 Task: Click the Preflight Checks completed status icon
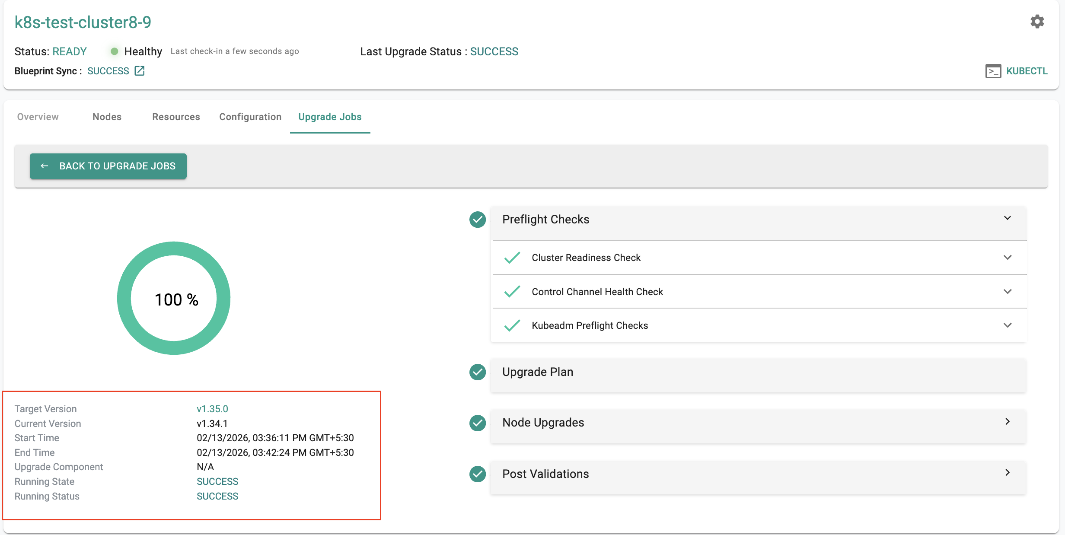coord(478,220)
